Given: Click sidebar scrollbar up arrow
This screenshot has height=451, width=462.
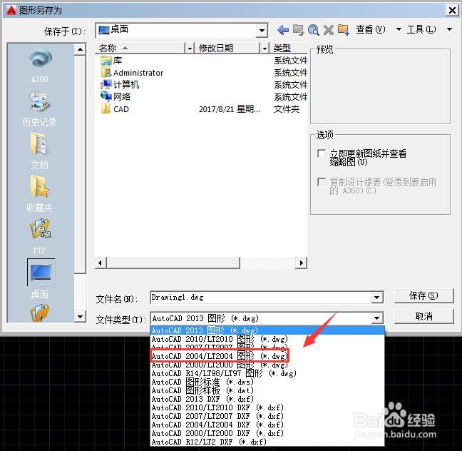Looking at the screenshot, I should point(80,49).
